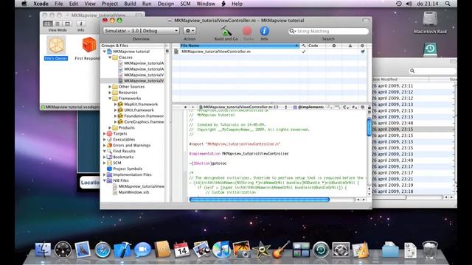Click View Mode icon view button
The width and height of the screenshot is (472, 265).
(x=47, y=24)
